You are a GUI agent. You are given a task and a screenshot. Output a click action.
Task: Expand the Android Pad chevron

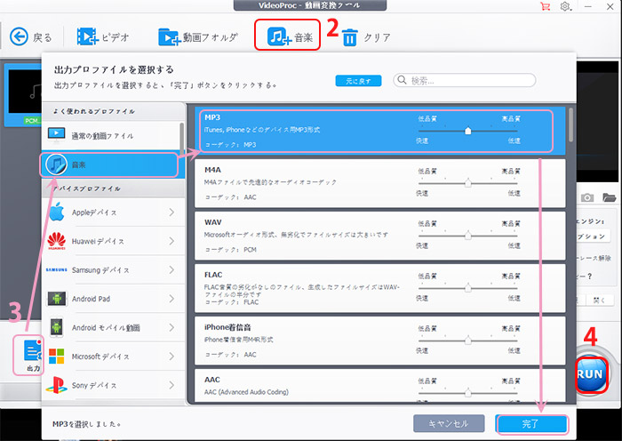[171, 299]
